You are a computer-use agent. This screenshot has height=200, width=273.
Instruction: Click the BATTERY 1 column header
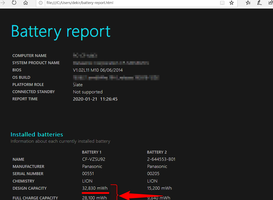[x=92, y=152]
